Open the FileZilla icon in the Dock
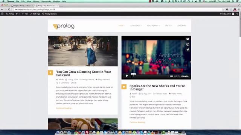Screen dimensions: 241x135 (87, 132)
